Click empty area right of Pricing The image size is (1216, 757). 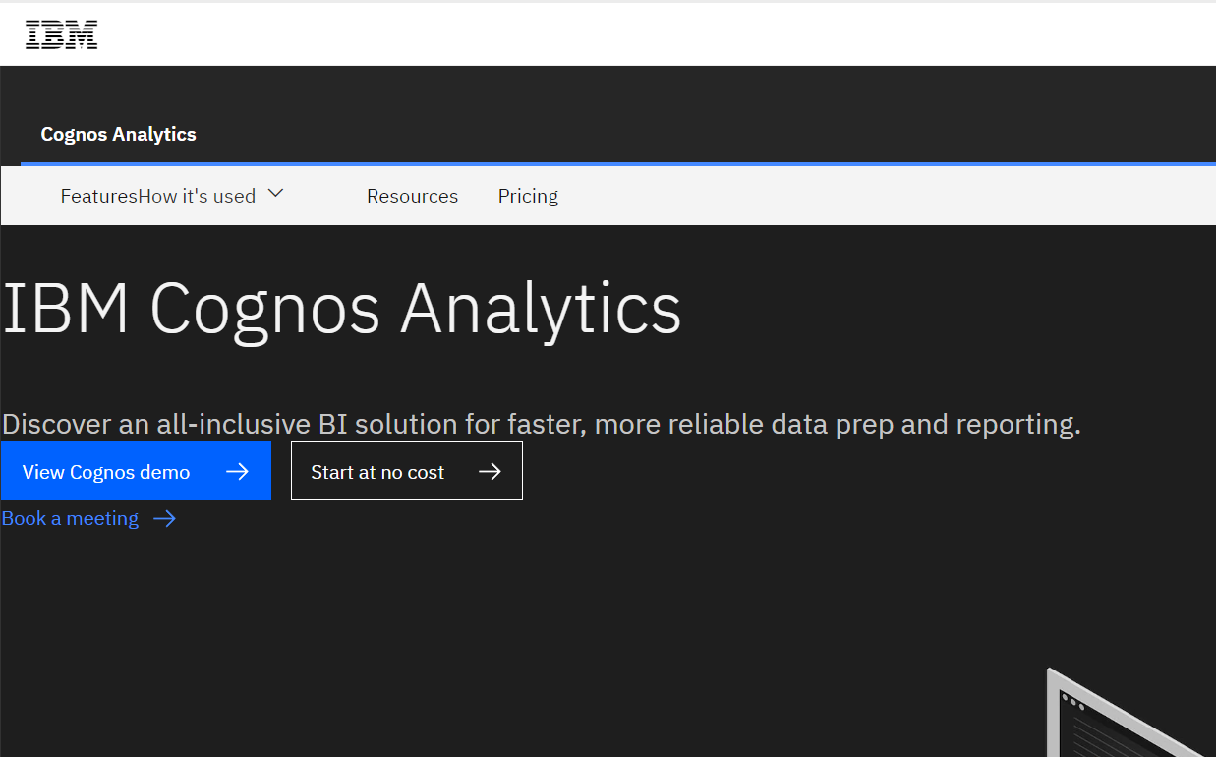865,196
